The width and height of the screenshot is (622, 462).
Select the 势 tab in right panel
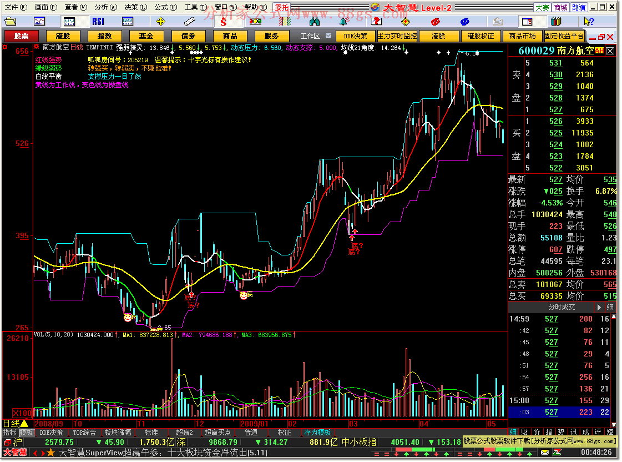[561, 432]
